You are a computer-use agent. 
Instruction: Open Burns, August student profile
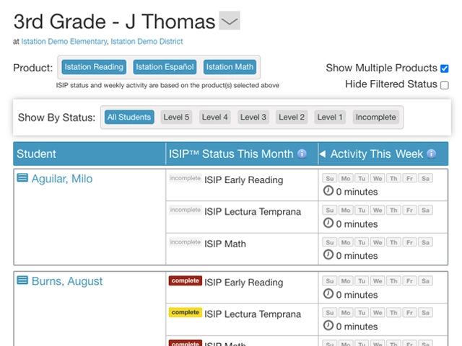(67, 281)
